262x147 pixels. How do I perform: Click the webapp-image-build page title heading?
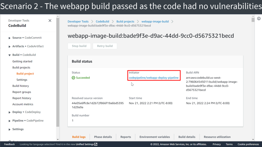point(151,36)
